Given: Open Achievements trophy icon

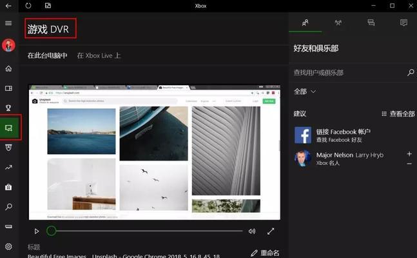Looking at the screenshot, I should [8, 108].
